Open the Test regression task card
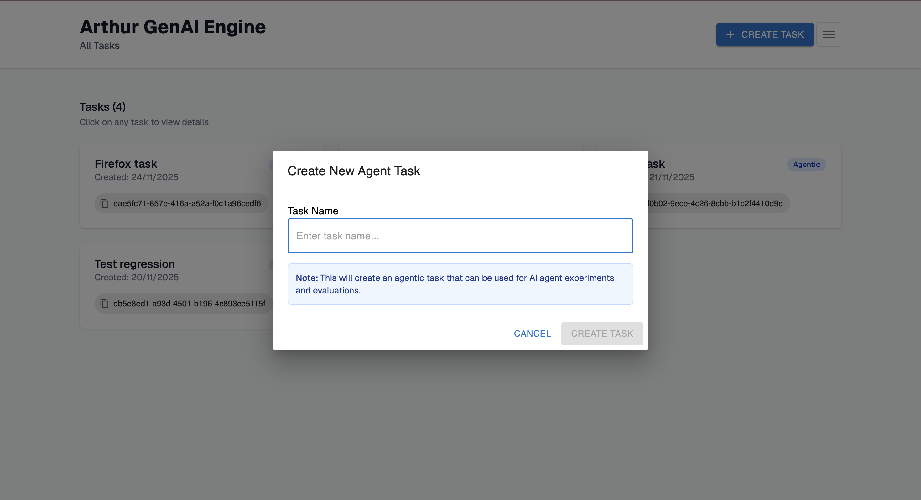This screenshot has height=500, width=921. (134, 264)
